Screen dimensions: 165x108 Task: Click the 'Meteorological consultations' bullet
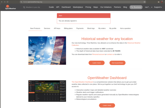point(86,99)
